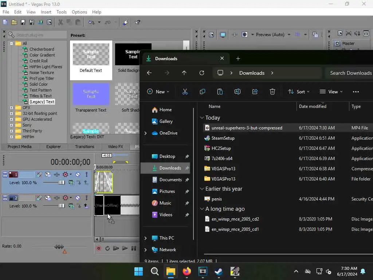Undo last action in Vegas toolbar
The height and width of the screenshot is (280, 373).
[x=91, y=22]
